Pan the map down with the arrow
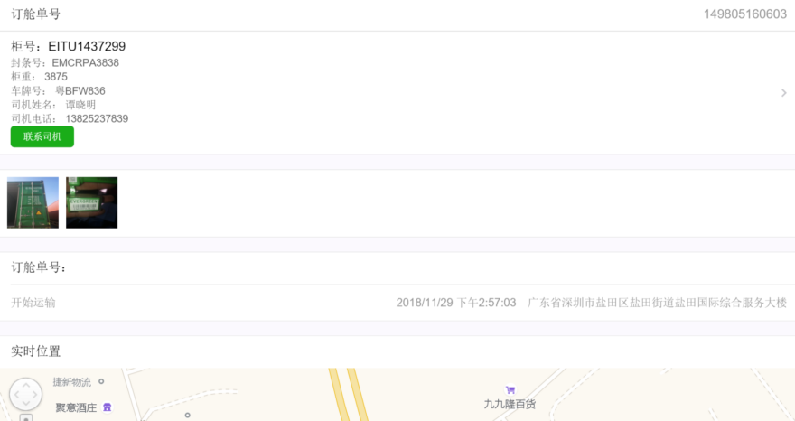Viewport: 795px width, 421px height. click(x=25, y=404)
